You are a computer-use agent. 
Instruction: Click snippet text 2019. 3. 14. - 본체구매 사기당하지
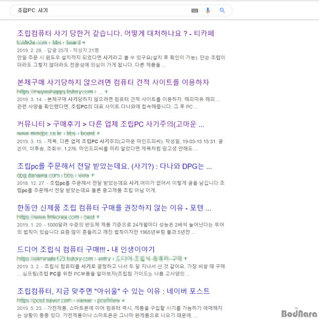[x=119, y=99]
